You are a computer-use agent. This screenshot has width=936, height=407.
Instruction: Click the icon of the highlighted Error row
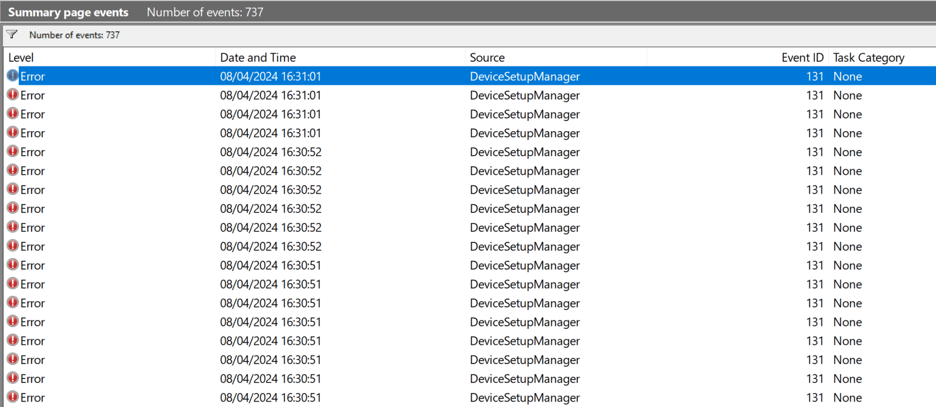(x=13, y=76)
